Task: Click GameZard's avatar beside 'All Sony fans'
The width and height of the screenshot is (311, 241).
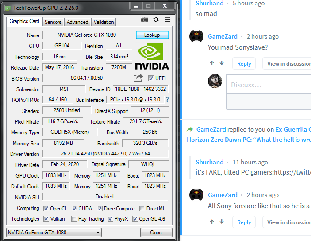Action: [x=196, y=195]
